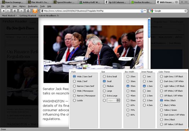Expand the Most Visited bookmarks dropdown
Viewport: 189px width, 131px height.
pyautogui.click(x=9, y=16)
